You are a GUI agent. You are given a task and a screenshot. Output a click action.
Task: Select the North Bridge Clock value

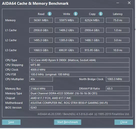tap(118, 79)
